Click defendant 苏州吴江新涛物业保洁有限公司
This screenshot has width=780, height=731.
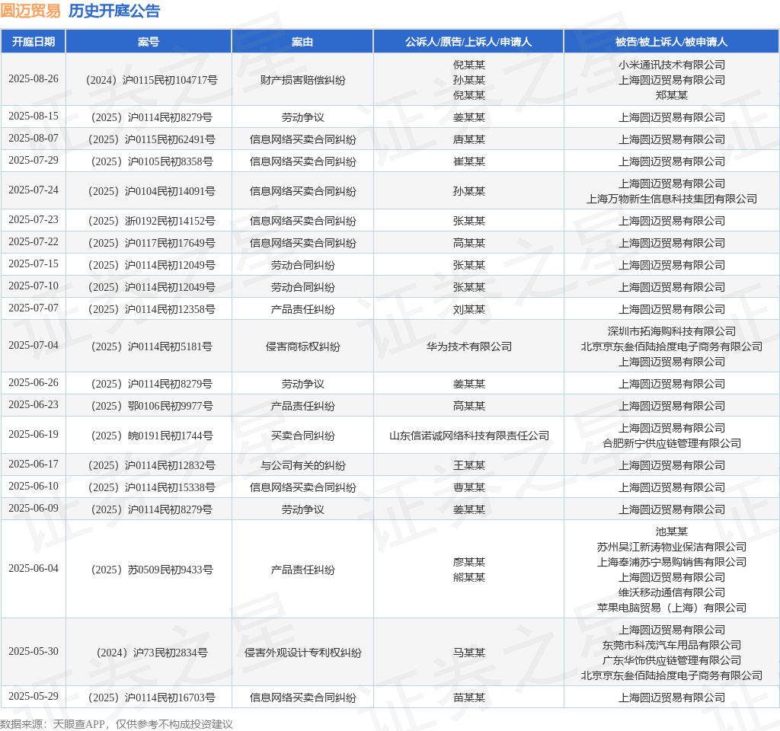[x=672, y=547]
